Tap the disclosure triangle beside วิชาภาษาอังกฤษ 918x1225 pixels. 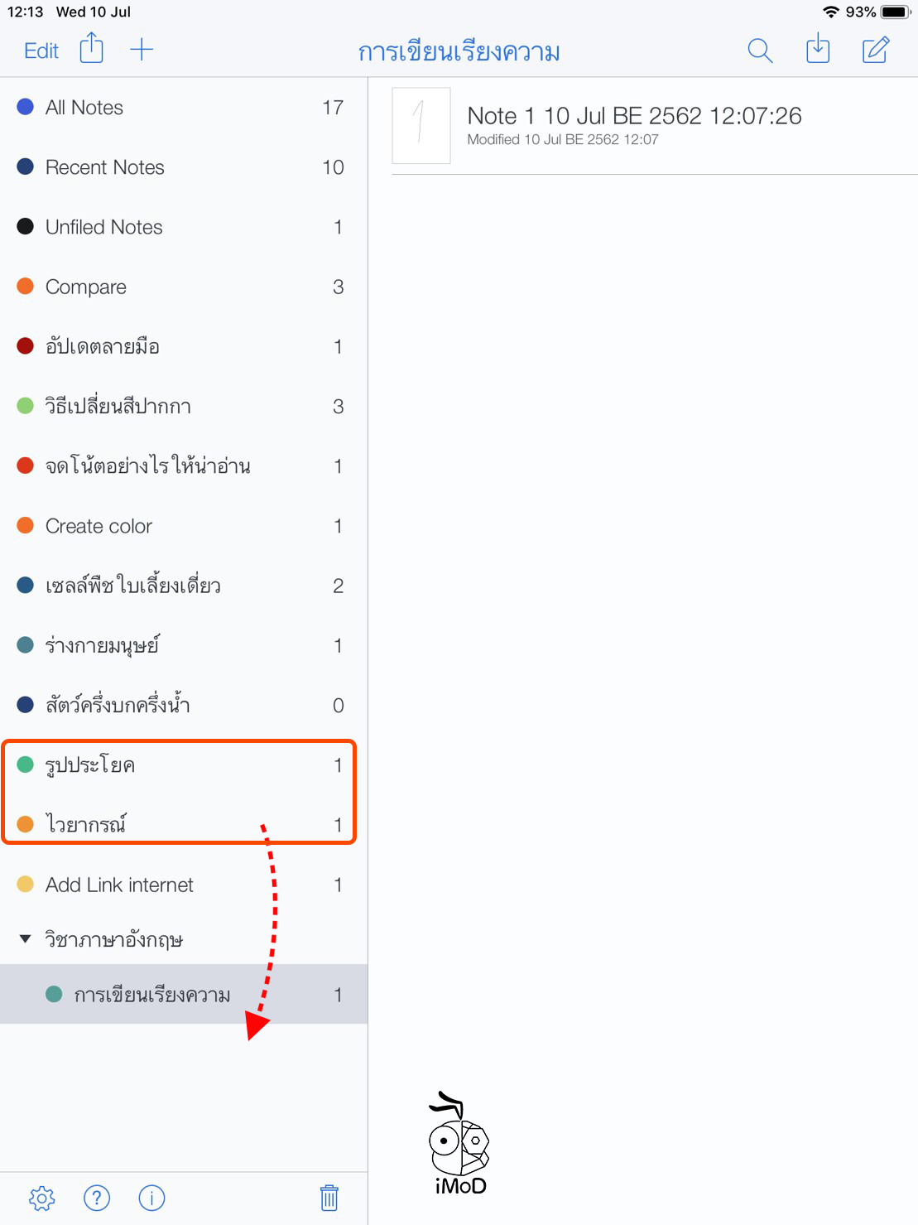coord(24,938)
